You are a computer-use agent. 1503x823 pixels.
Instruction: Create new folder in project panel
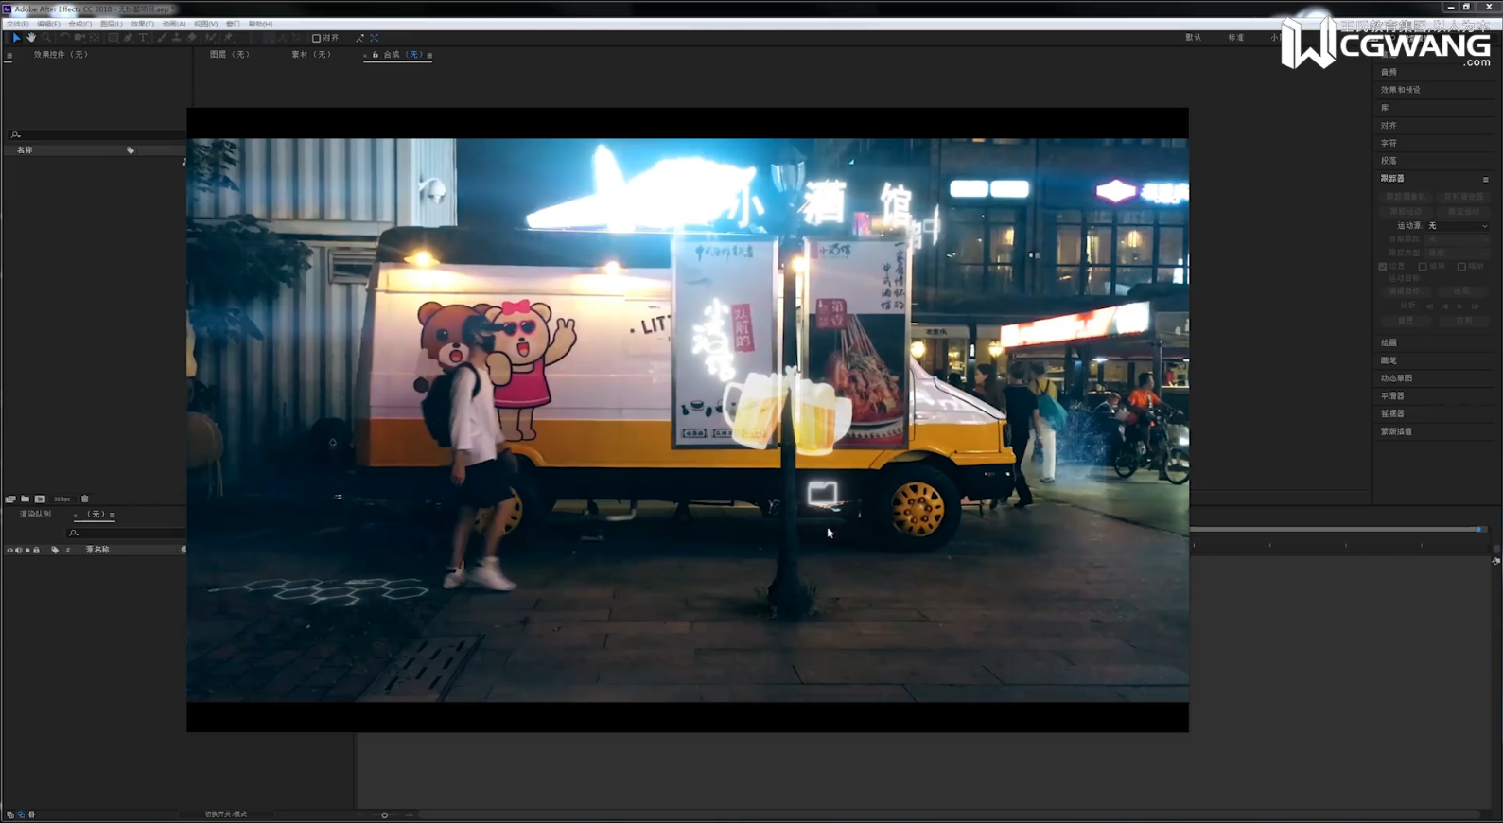(25, 499)
